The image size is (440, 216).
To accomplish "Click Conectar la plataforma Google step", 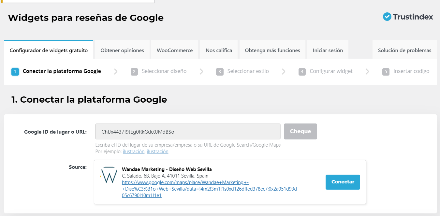I will [x=62, y=71].
